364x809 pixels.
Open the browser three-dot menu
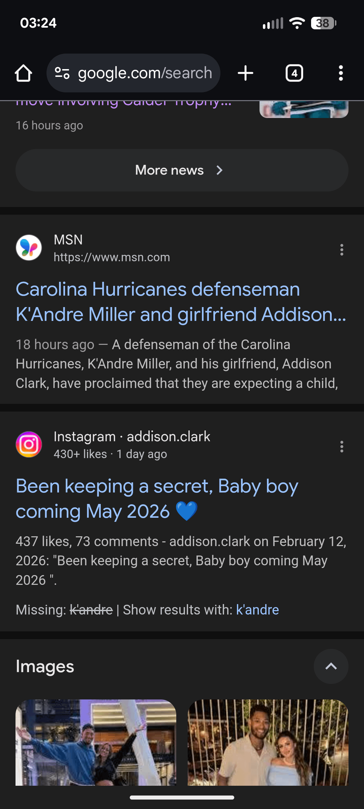pyautogui.click(x=341, y=73)
